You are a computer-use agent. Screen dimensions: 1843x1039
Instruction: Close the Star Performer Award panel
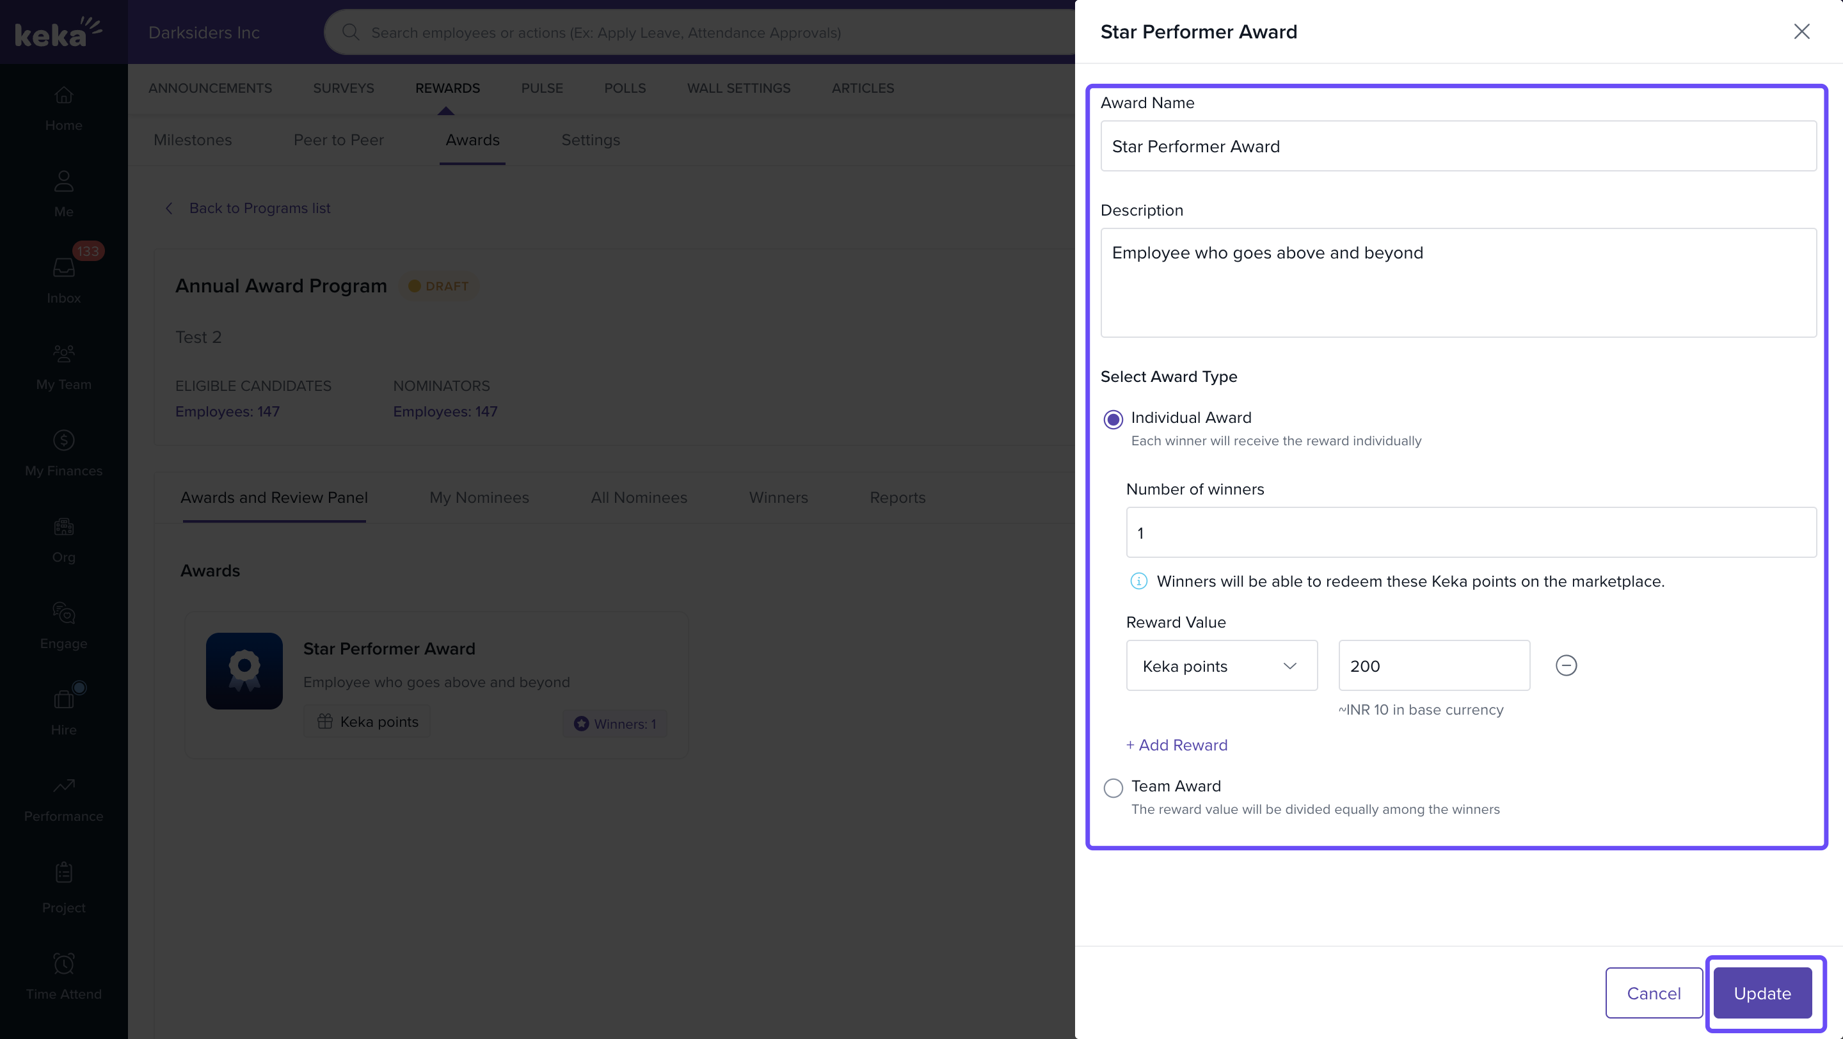1801,31
